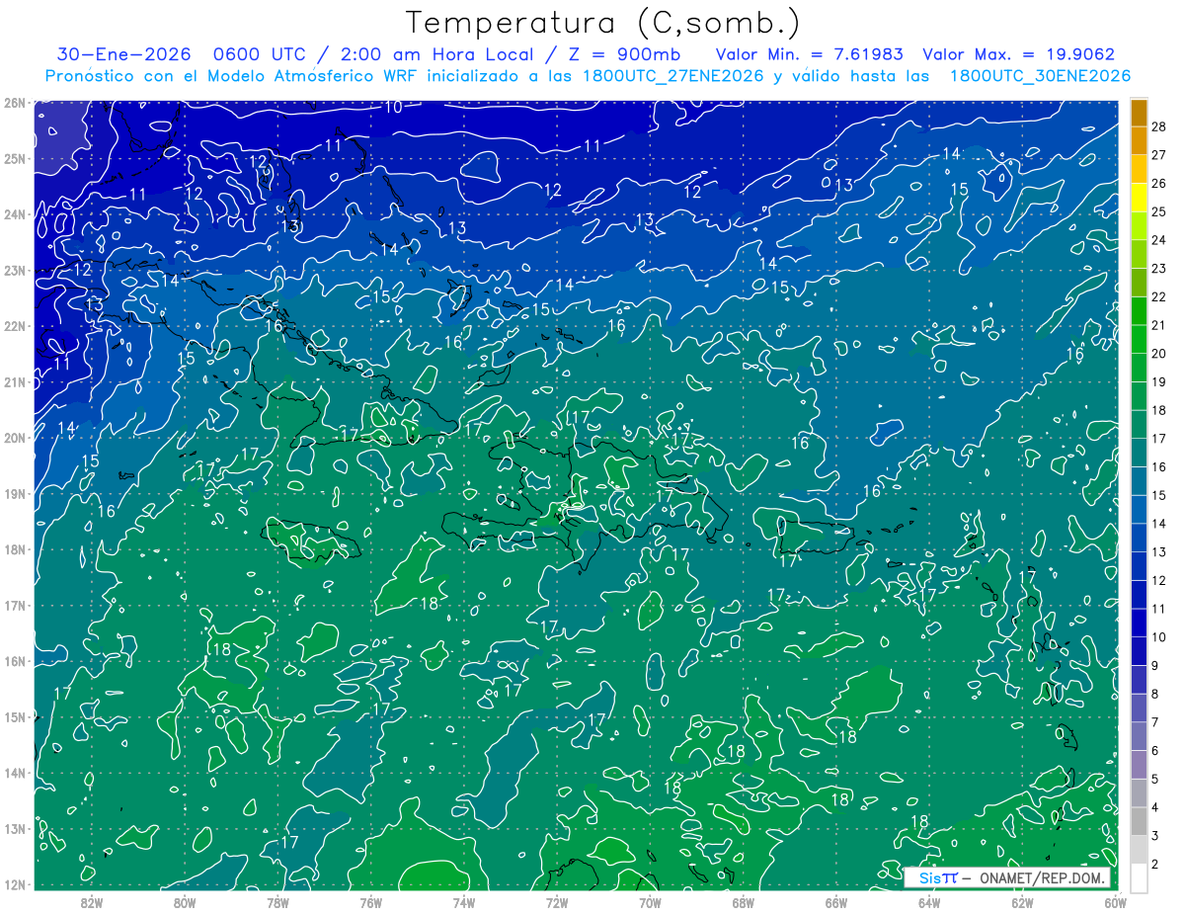
Task: Click the '23N' latitude axis label
Action: click(x=14, y=270)
